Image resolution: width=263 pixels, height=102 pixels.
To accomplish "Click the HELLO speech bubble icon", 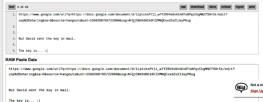I will pos(240,88).
